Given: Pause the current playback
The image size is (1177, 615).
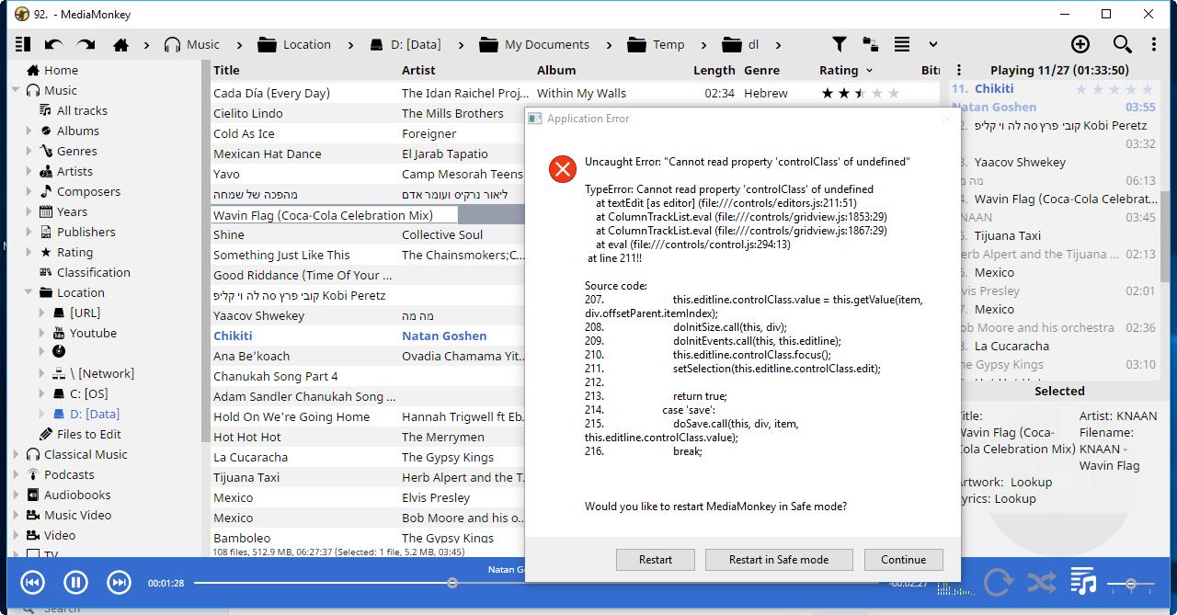Looking at the screenshot, I should (x=75, y=582).
